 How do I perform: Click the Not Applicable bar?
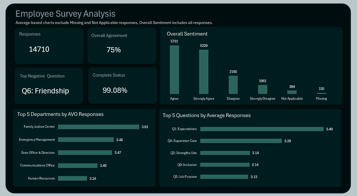pos(292,92)
